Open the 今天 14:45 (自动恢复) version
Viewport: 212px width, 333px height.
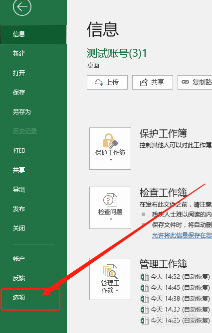tap(180, 288)
